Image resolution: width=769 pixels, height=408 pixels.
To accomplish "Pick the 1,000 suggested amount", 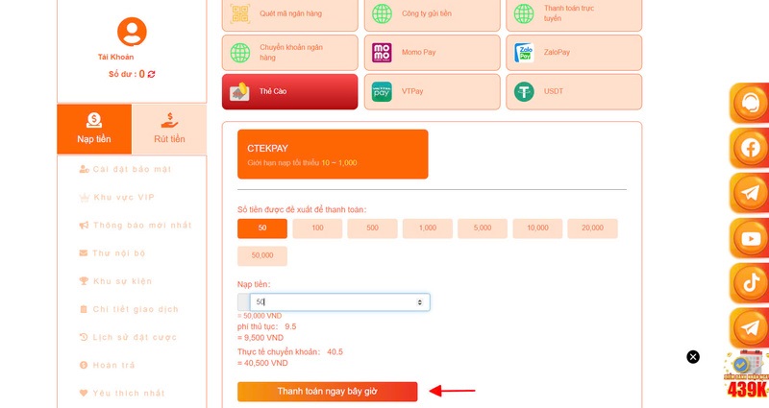I will tap(427, 228).
